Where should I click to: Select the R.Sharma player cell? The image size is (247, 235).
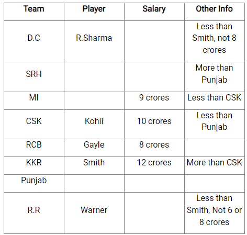tap(94, 41)
